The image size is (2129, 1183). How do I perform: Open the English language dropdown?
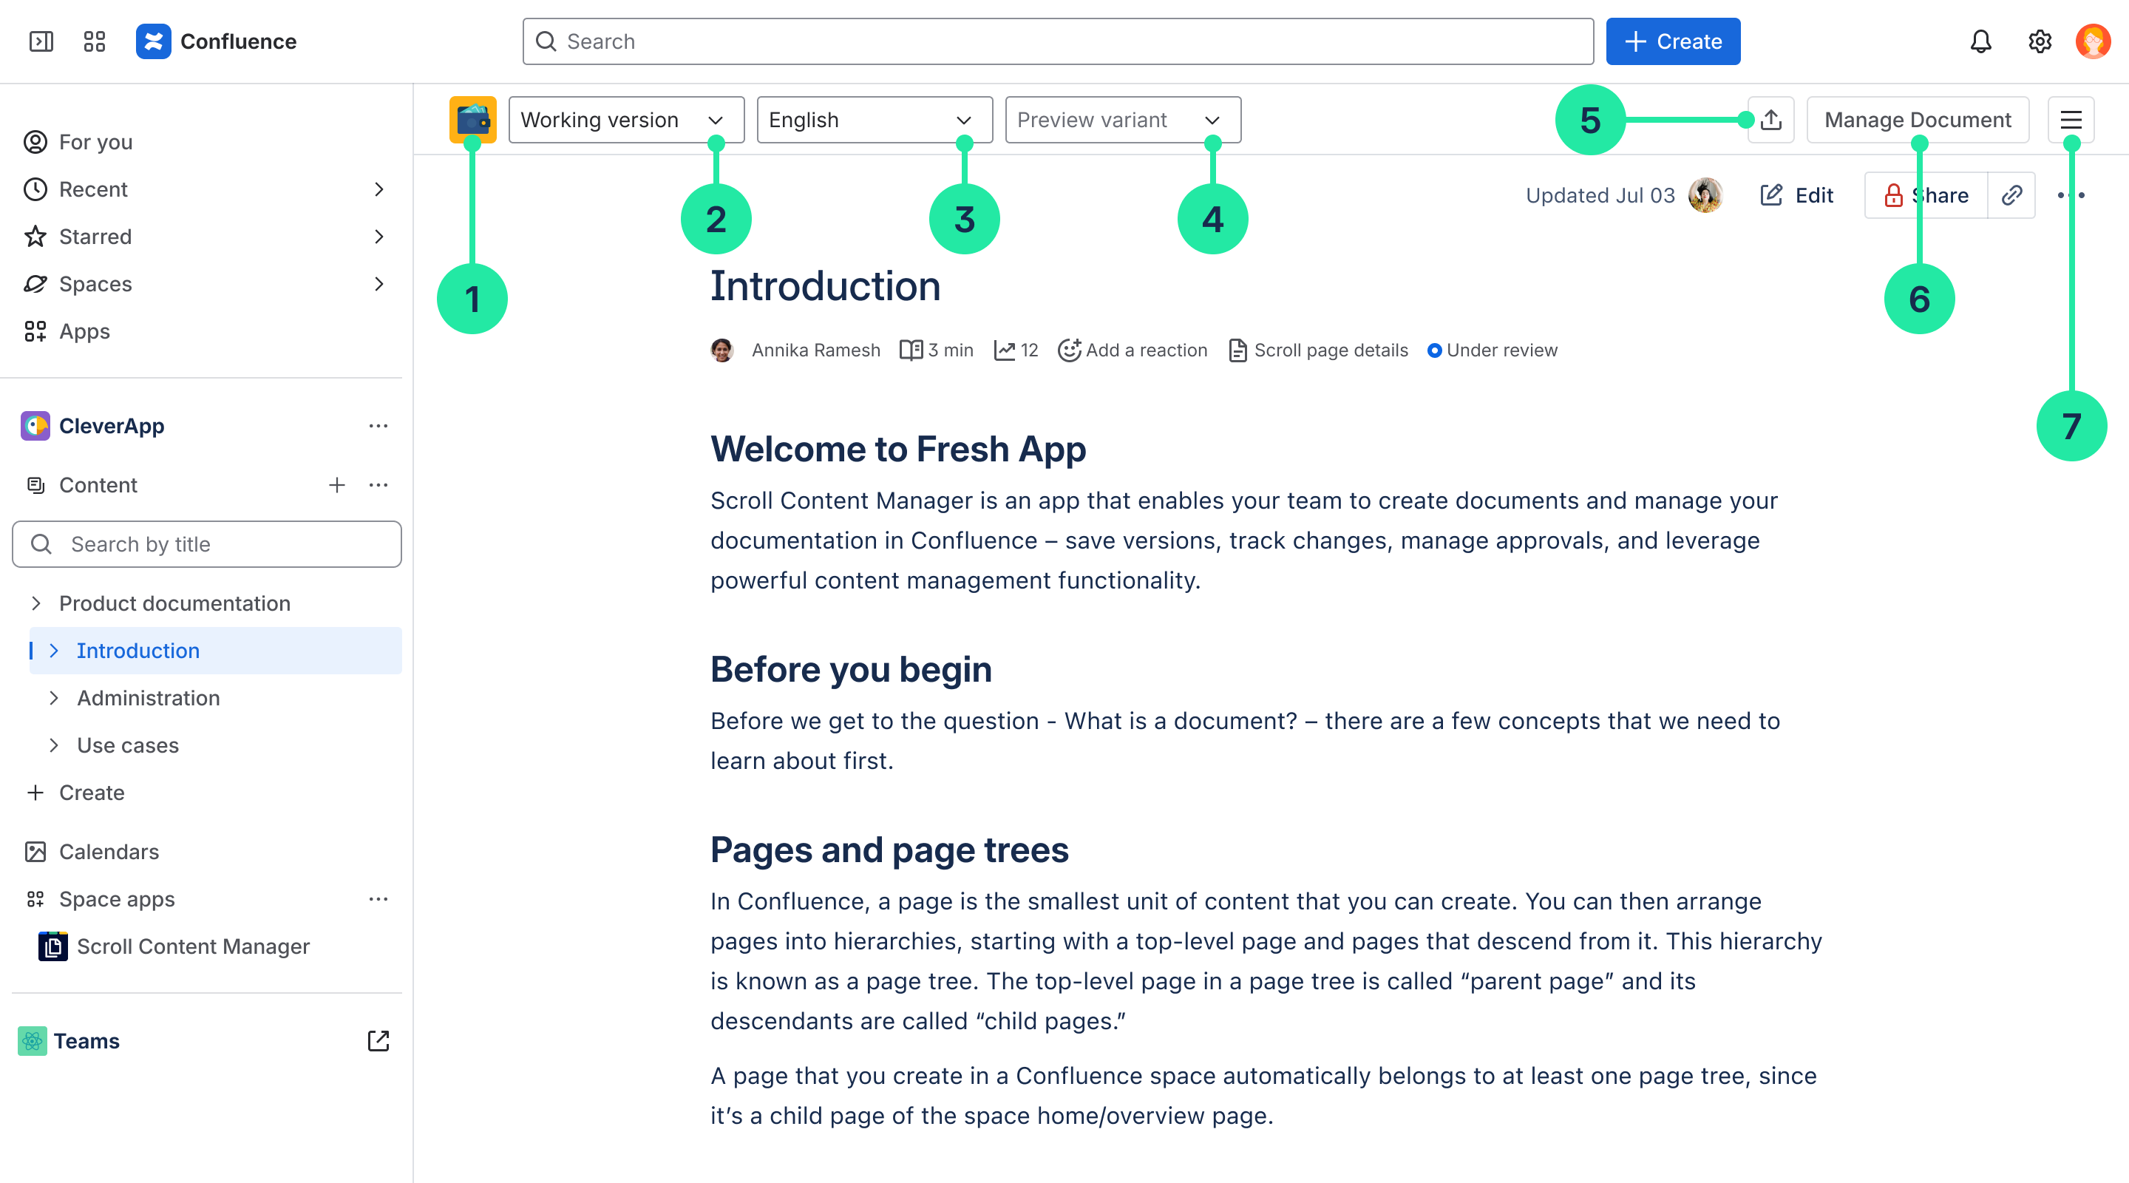[875, 120]
